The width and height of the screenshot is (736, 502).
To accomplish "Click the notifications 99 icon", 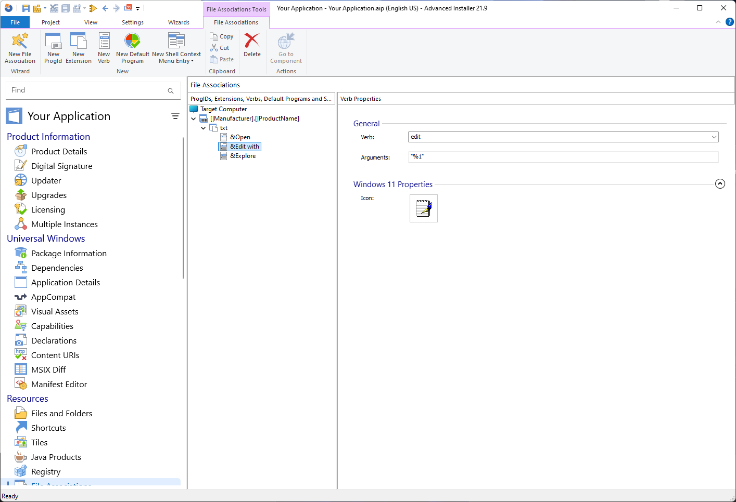I will (129, 8).
